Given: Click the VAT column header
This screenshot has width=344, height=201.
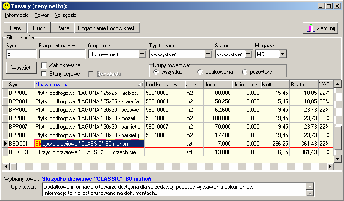Looking at the screenshot, I should [326, 85].
